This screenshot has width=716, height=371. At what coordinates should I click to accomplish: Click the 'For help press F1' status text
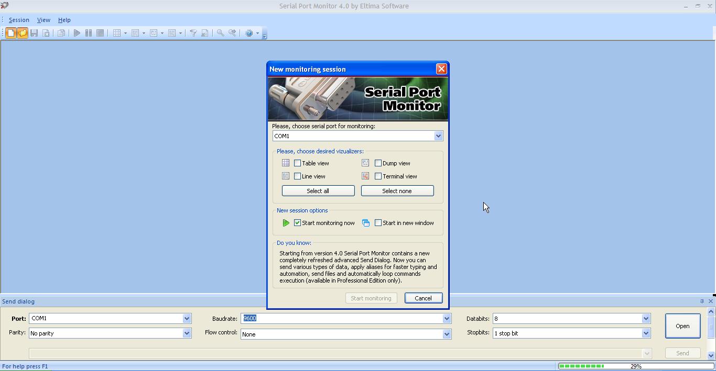25,366
